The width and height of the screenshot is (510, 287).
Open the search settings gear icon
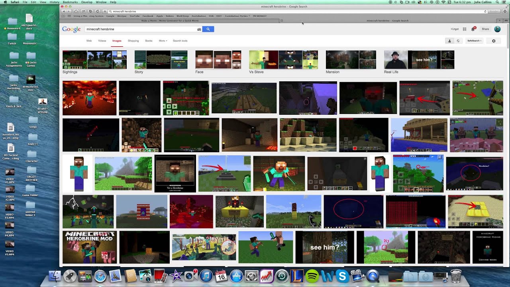point(494,41)
